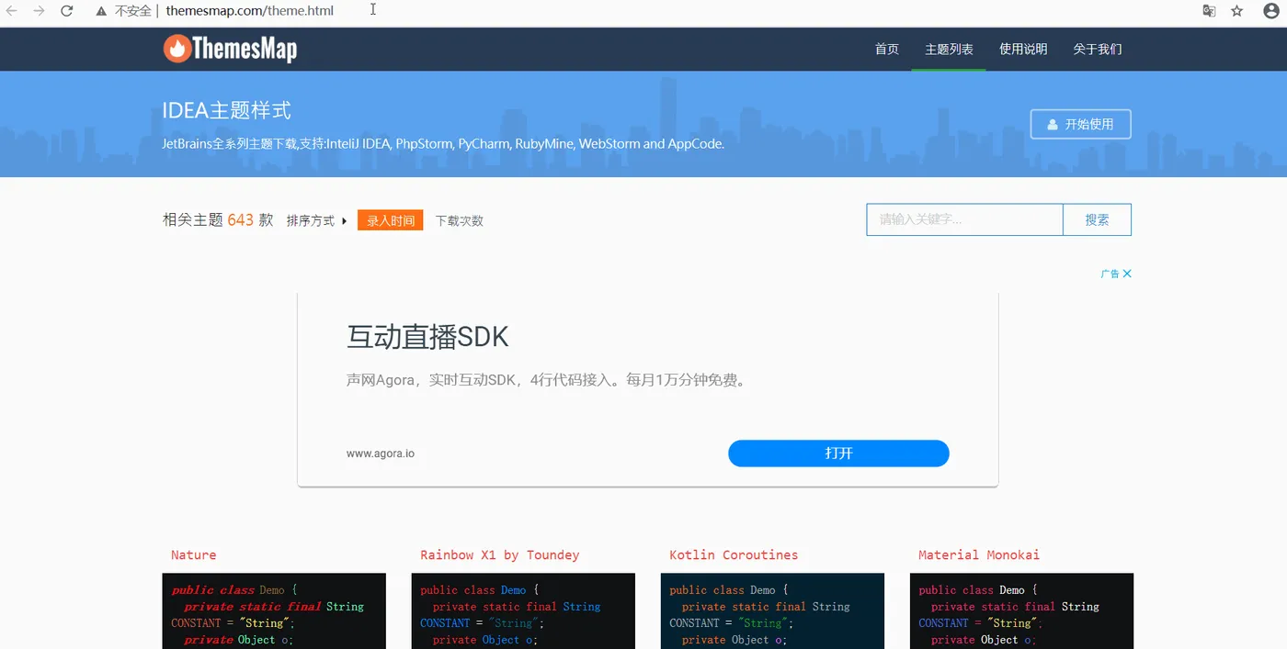Click the 广告 ad info label
This screenshot has height=649, width=1287.
[1110, 274]
